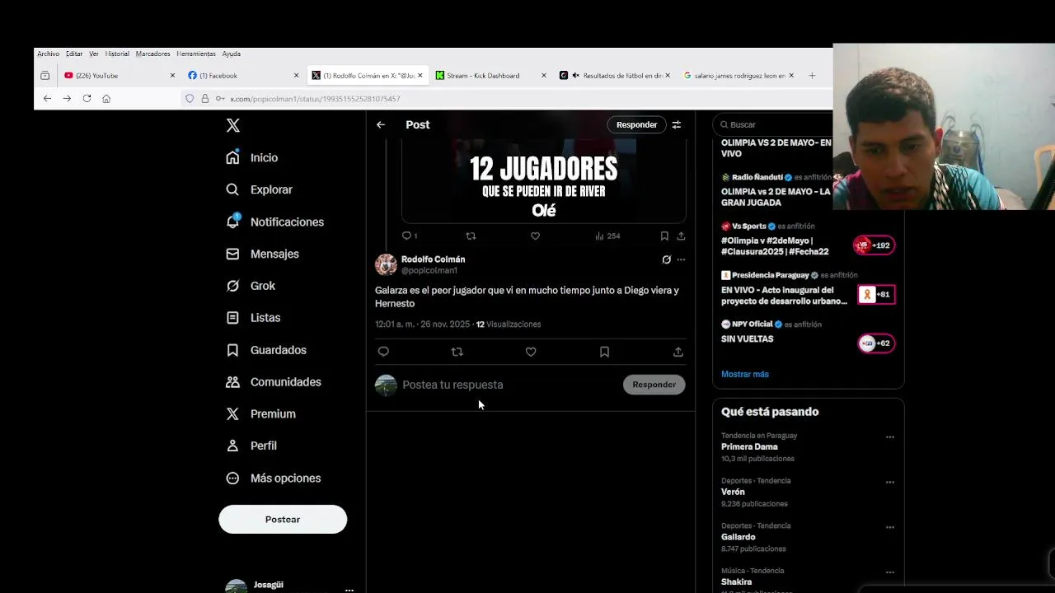The image size is (1055, 593).
Task: Open new browser tab
Action: [x=812, y=75]
